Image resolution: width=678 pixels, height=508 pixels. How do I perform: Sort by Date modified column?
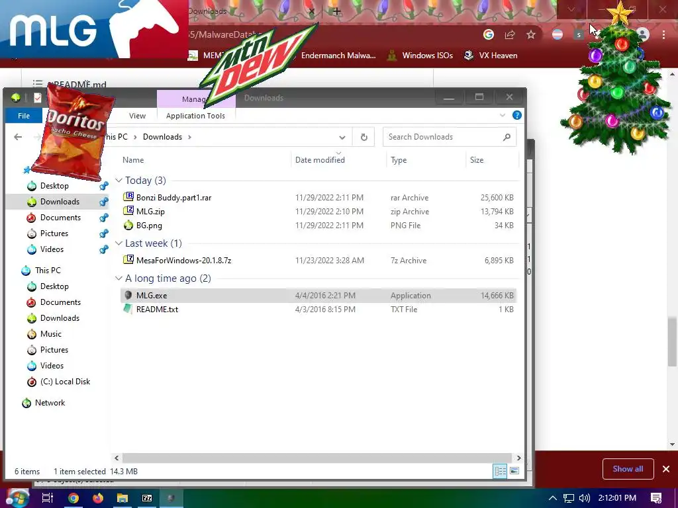tap(320, 160)
